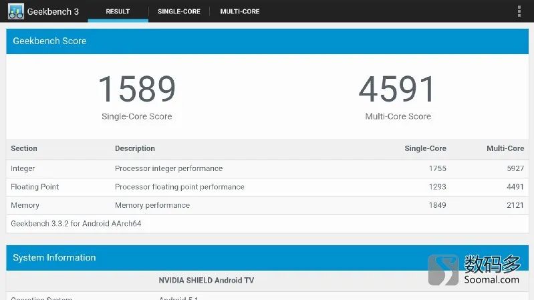This screenshot has width=534, height=300.
Task: Click the Description column header
Action: pos(135,148)
